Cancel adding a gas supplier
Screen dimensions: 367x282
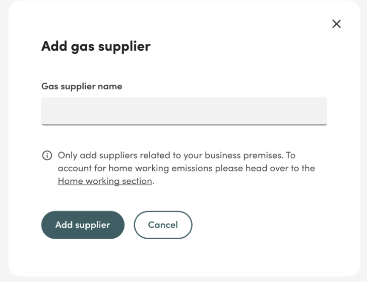click(163, 225)
